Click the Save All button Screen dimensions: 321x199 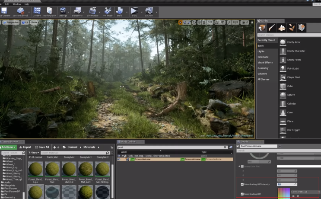(x=42, y=147)
